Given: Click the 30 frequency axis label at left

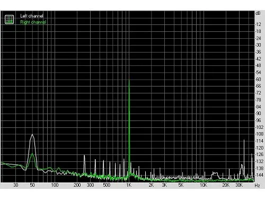Looking at the screenshot, I should tap(16, 185).
